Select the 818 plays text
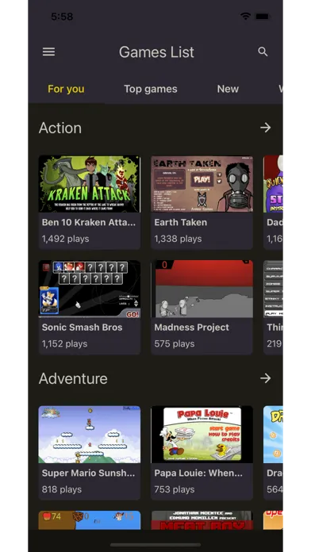The height and width of the screenshot is (552, 311). pos(62,489)
